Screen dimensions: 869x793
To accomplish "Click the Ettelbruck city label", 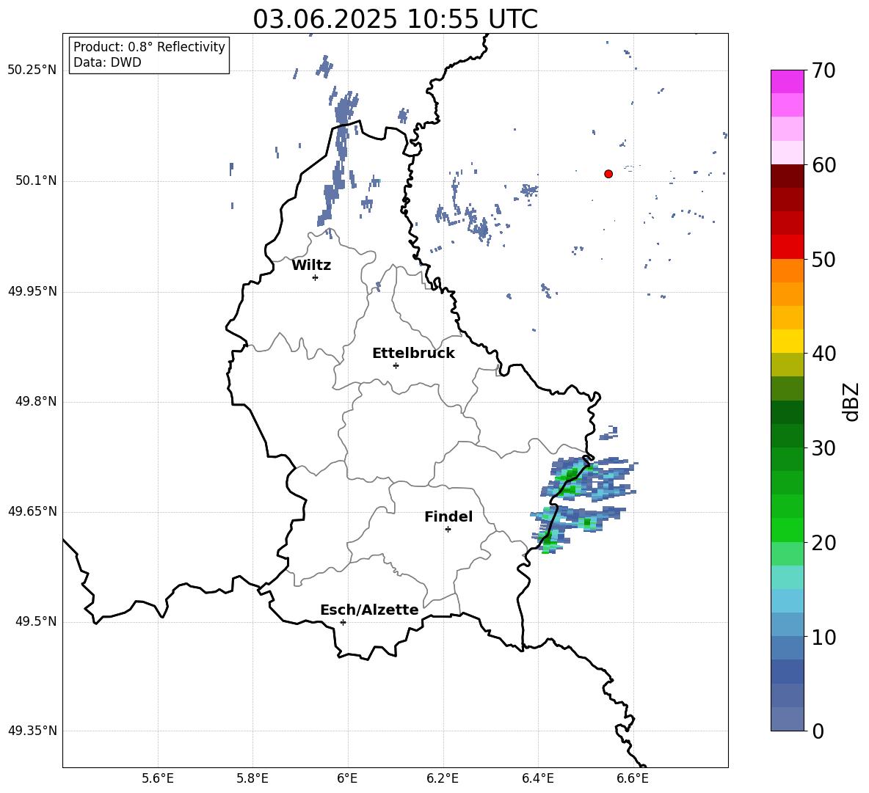I will point(413,354).
